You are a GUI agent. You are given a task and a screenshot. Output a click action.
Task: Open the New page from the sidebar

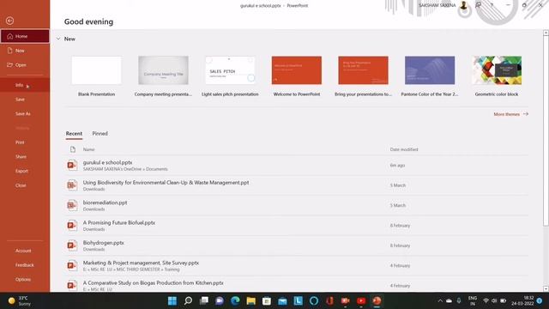tap(25, 51)
